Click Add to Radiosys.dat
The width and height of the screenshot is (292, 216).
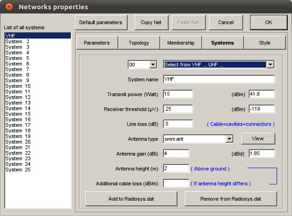(x=133, y=198)
